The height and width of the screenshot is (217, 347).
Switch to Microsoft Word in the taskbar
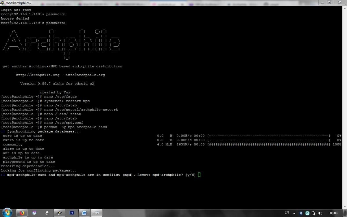coord(84,213)
